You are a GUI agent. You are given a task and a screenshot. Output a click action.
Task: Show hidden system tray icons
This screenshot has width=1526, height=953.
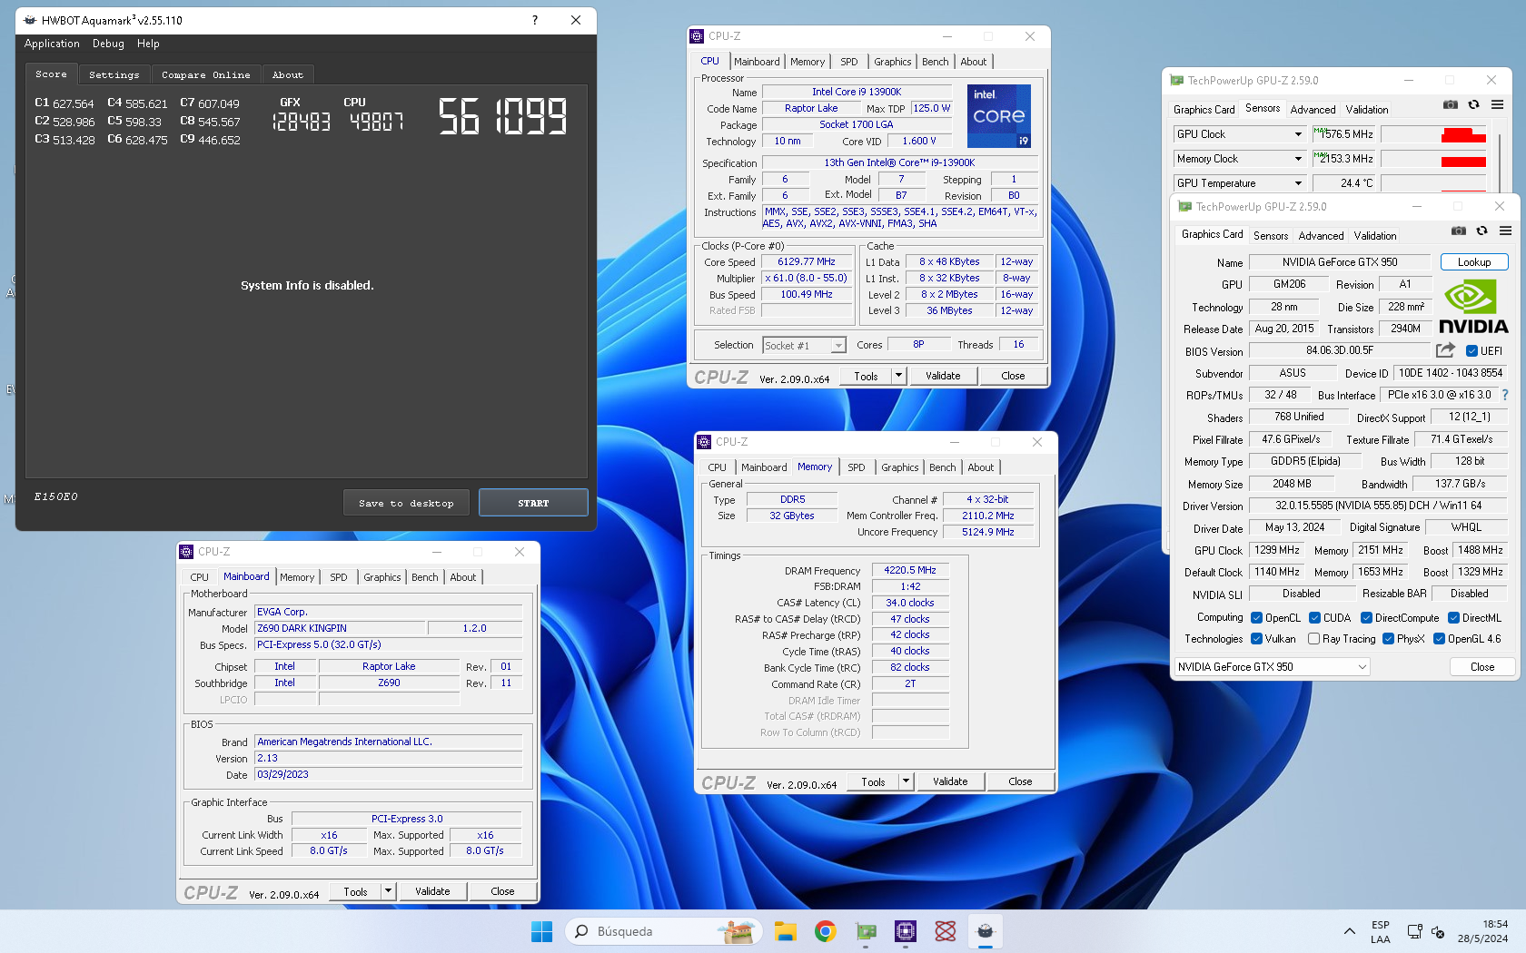[1349, 931]
